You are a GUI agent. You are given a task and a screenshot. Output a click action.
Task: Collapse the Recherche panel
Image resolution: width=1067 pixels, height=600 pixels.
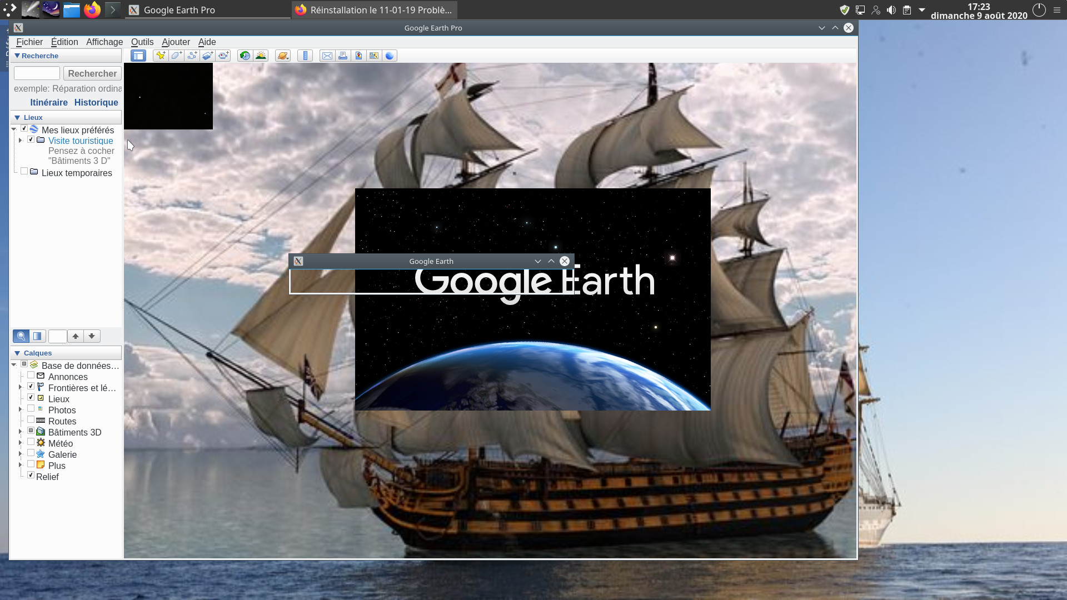tap(17, 56)
